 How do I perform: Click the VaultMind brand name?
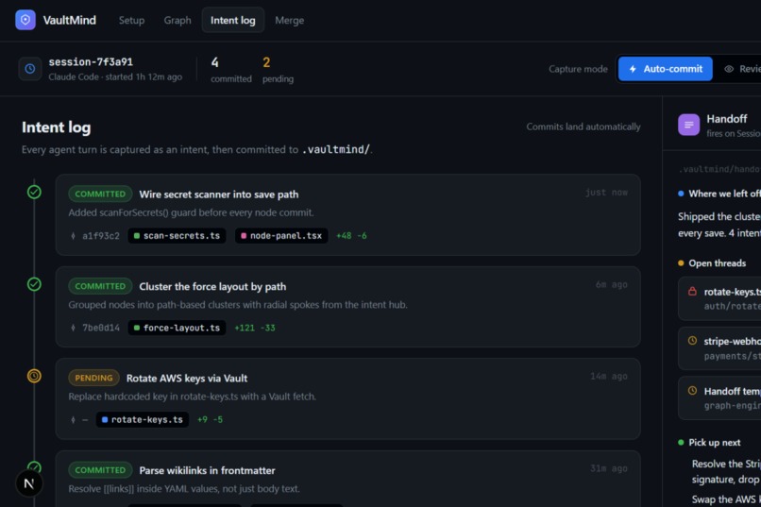click(x=70, y=21)
